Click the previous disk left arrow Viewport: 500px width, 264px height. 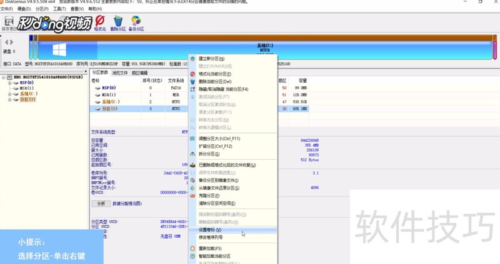tap(7, 42)
